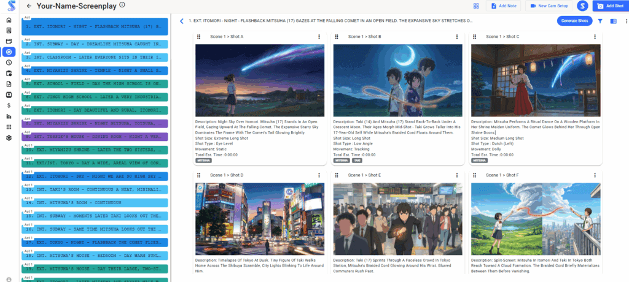Grab the drag handle on Shot E
629x282 pixels.
337,175
